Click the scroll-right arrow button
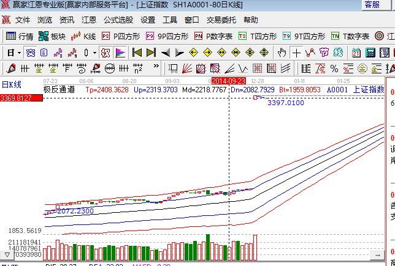Image resolution: width=395 pixels, height=266 pixels. click(378, 255)
